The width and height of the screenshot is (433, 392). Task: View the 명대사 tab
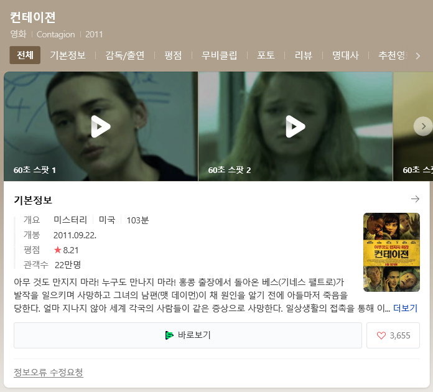coord(345,55)
